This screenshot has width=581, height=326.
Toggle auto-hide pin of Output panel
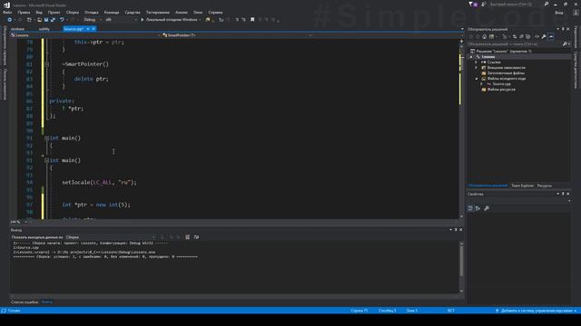456,229
